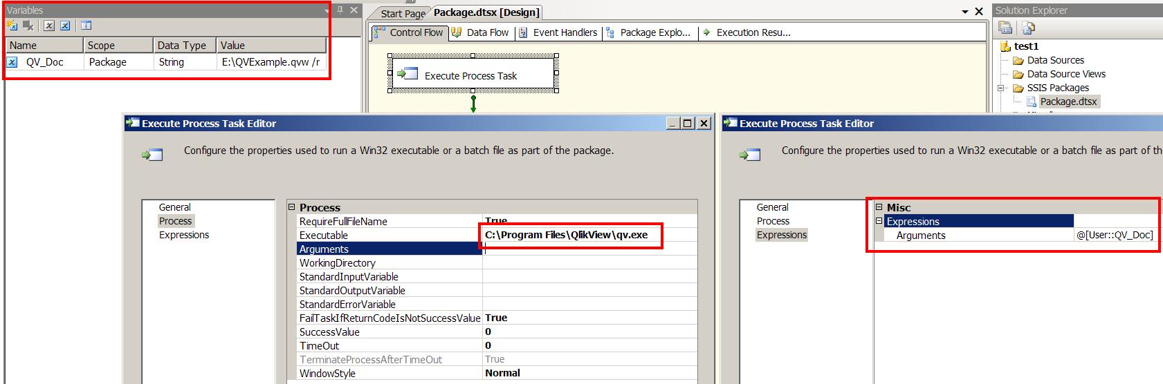Switch to the Start Page tab
This screenshot has height=384, width=1163.
pos(403,13)
